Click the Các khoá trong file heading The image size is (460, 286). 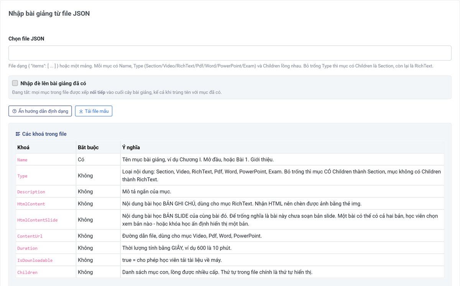(44, 134)
